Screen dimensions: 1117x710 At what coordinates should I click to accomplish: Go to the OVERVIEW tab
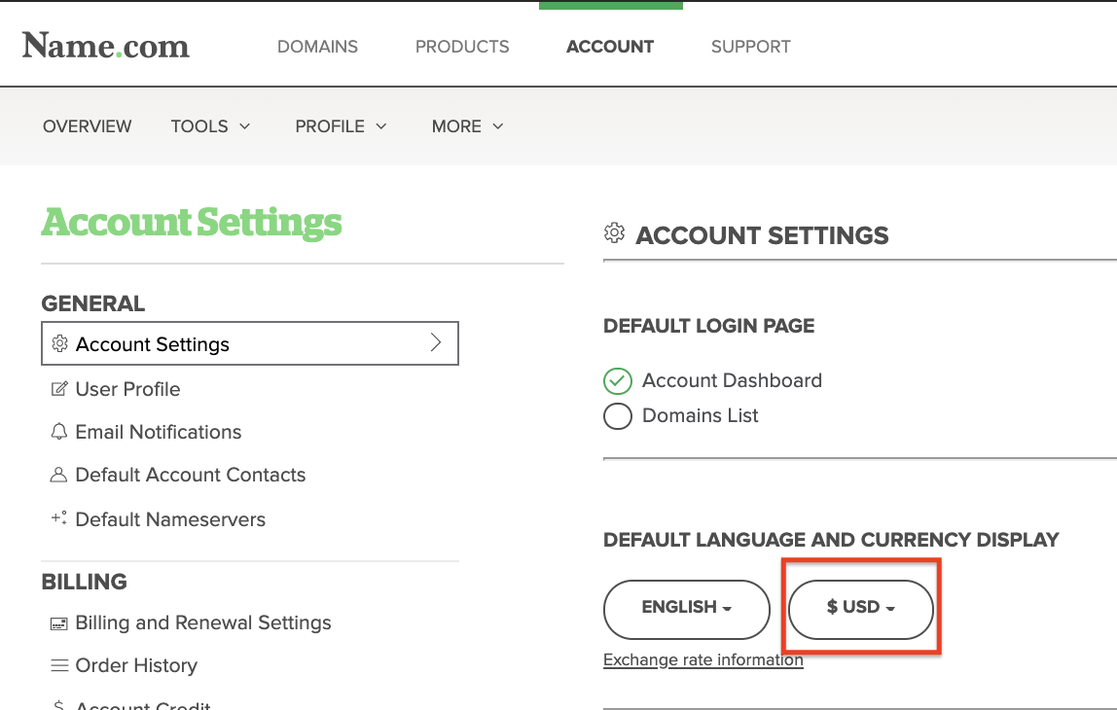click(87, 126)
